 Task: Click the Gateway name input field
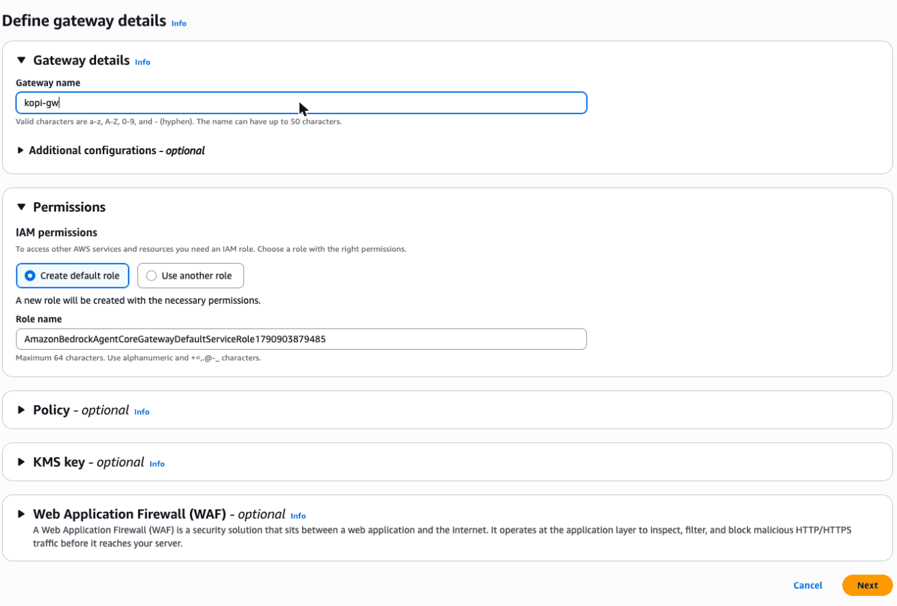(301, 103)
